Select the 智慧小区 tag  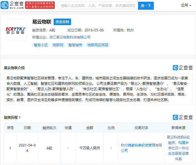coord(41,45)
